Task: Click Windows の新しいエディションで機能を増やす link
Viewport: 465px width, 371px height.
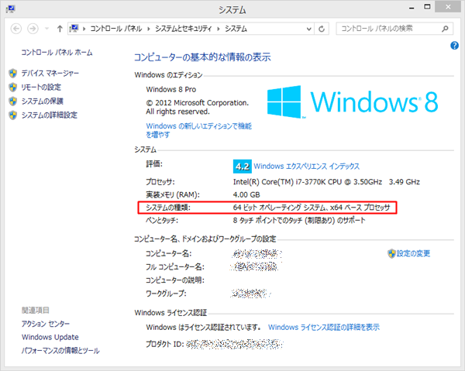Action: click(198, 130)
